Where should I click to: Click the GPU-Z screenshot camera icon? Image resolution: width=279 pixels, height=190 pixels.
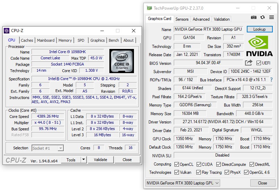pos(254,18)
